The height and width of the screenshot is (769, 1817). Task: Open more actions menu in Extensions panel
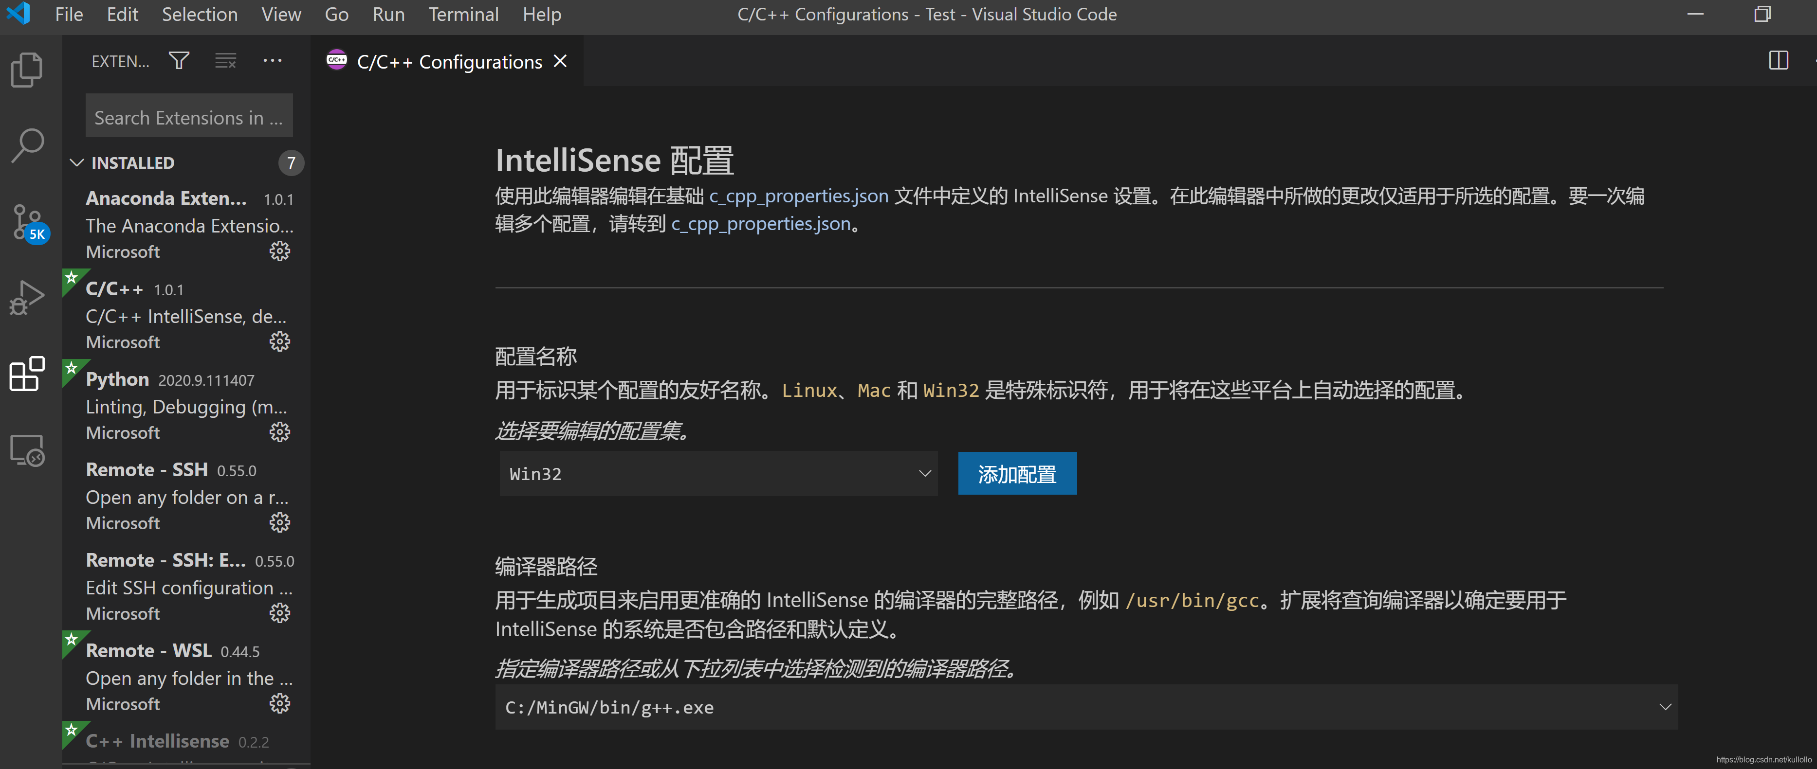[x=273, y=61]
